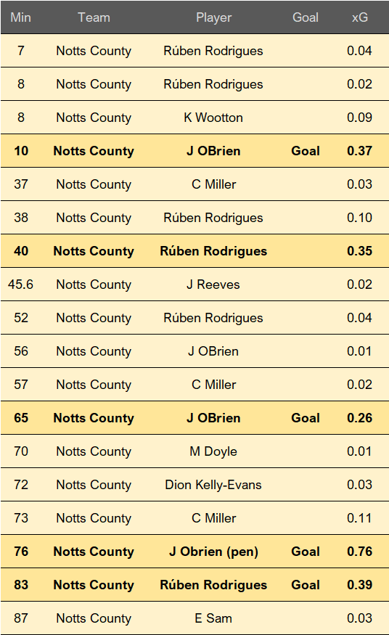Select M Doyle player cell

(213, 451)
